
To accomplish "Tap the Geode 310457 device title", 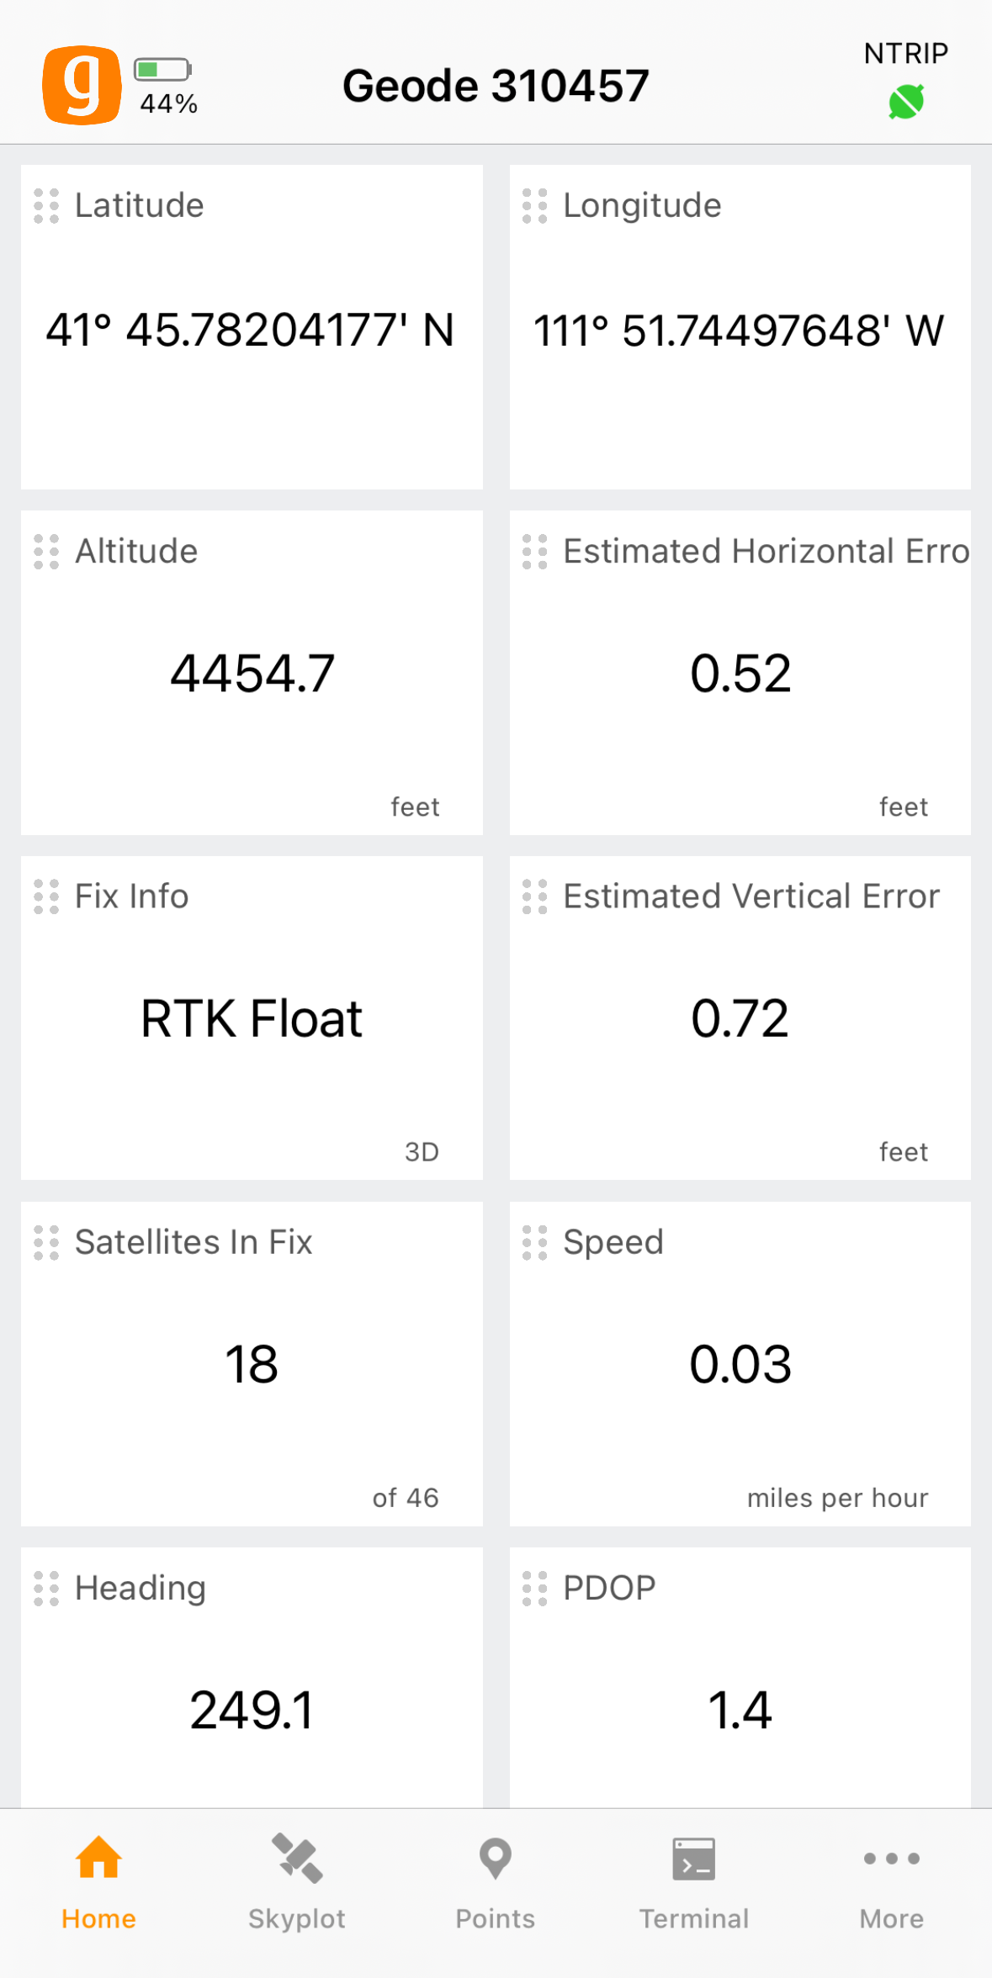I will (x=496, y=86).
